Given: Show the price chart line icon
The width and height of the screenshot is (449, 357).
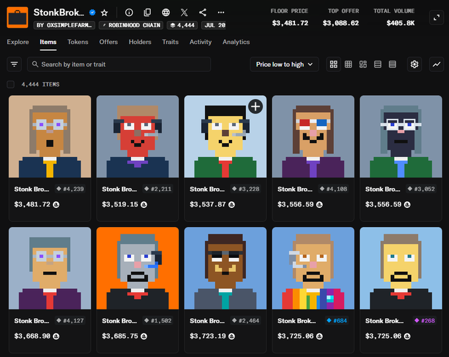Looking at the screenshot, I should coord(436,64).
